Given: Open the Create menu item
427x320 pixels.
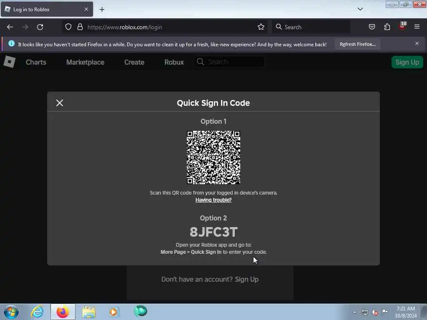Looking at the screenshot, I should 134,62.
